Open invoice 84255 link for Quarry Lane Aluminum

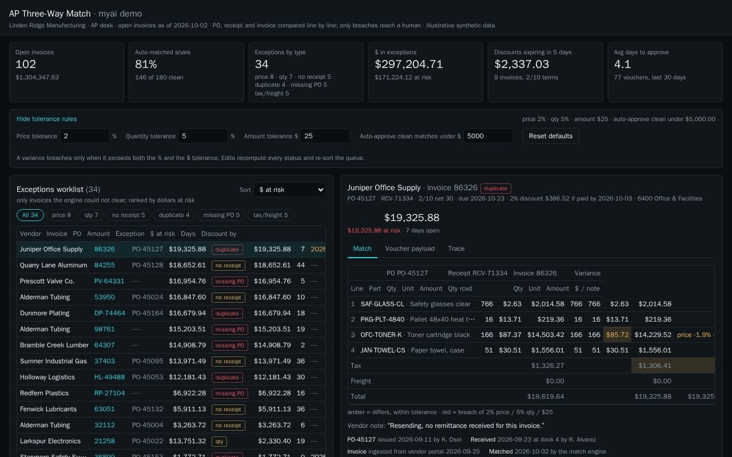pyautogui.click(x=105, y=265)
